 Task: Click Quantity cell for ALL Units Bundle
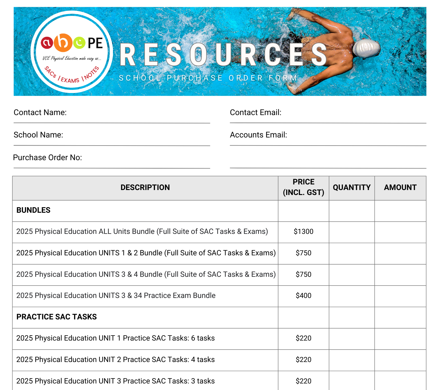pyautogui.click(x=352, y=232)
